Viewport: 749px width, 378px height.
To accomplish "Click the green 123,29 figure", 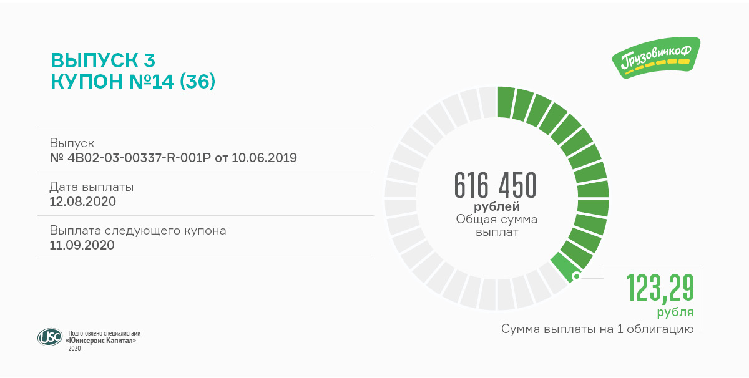I will 660,288.
